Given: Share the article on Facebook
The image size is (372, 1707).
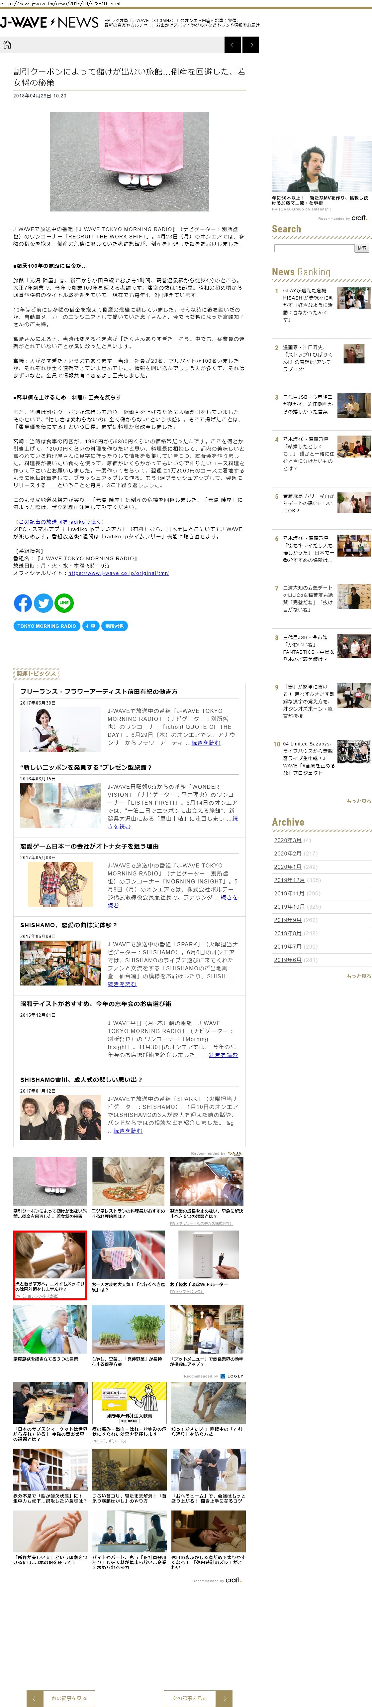Looking at the screenshot, I should pos(23,602).
